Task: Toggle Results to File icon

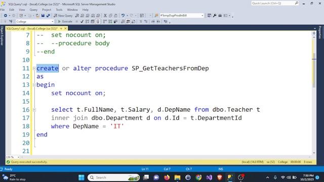Action: coord(134,21)
